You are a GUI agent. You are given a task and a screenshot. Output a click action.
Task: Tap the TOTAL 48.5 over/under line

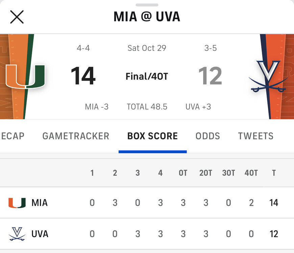(x=147, y=107)
